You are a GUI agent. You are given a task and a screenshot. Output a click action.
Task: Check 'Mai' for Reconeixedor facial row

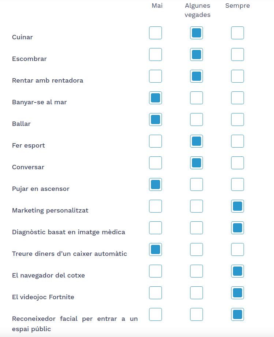[x=155, y=315]
